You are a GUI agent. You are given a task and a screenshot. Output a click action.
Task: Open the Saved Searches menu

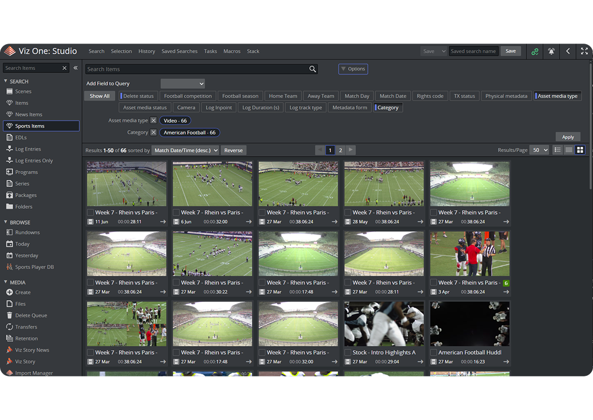179,51
